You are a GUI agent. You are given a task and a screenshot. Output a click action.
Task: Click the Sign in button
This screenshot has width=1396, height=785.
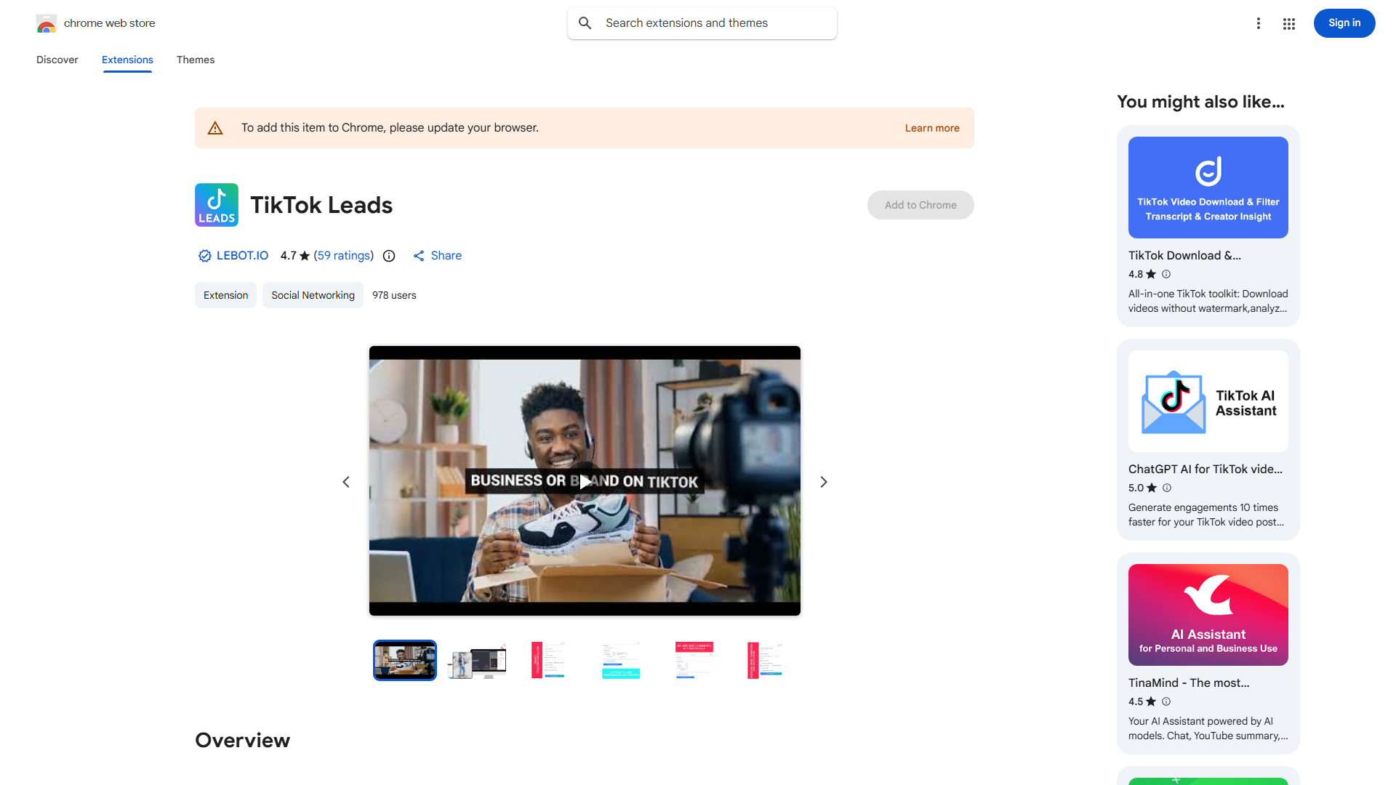click(1344, 23)
